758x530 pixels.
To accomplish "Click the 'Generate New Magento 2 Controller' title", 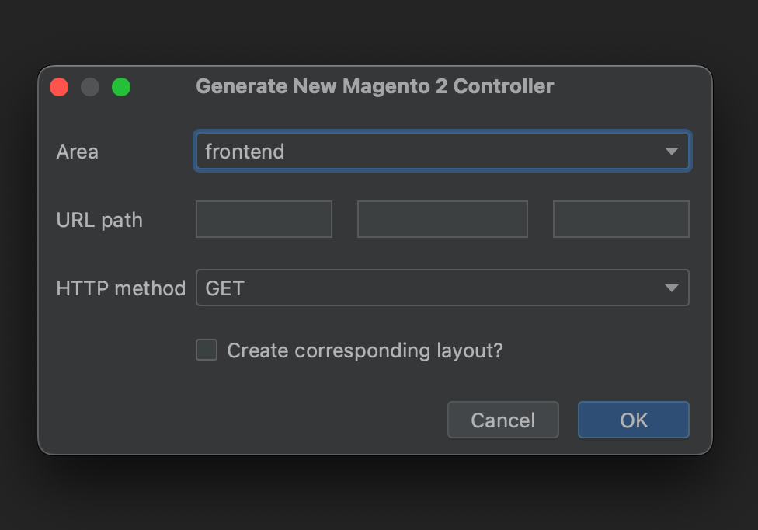I will click(x=374, y=86).
